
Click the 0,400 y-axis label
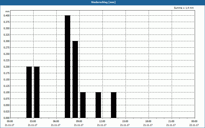[x=7, y=16]
